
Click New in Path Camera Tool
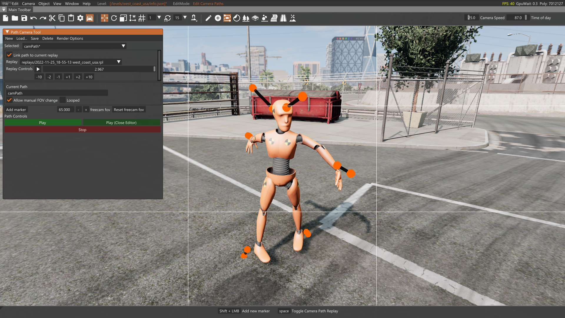[x=9, y=38]
